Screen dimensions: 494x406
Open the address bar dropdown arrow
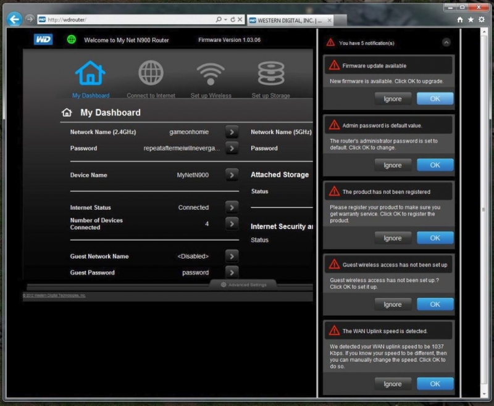(225, 20)
